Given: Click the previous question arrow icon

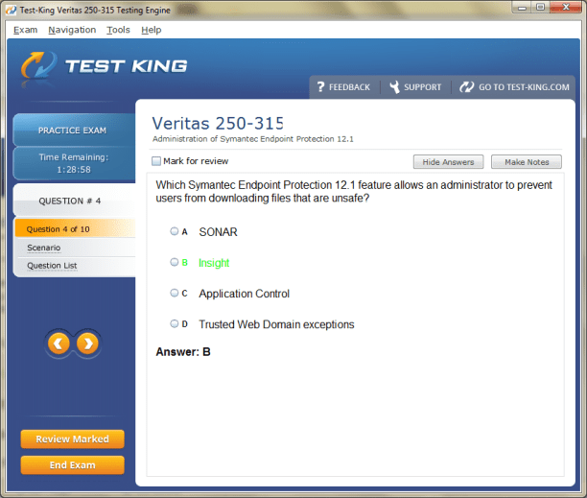Looking at the screenshot, I should click(59, 343).
